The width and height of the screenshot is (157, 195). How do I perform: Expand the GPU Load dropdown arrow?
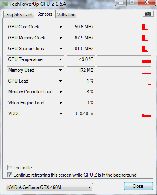coord(60,81)
